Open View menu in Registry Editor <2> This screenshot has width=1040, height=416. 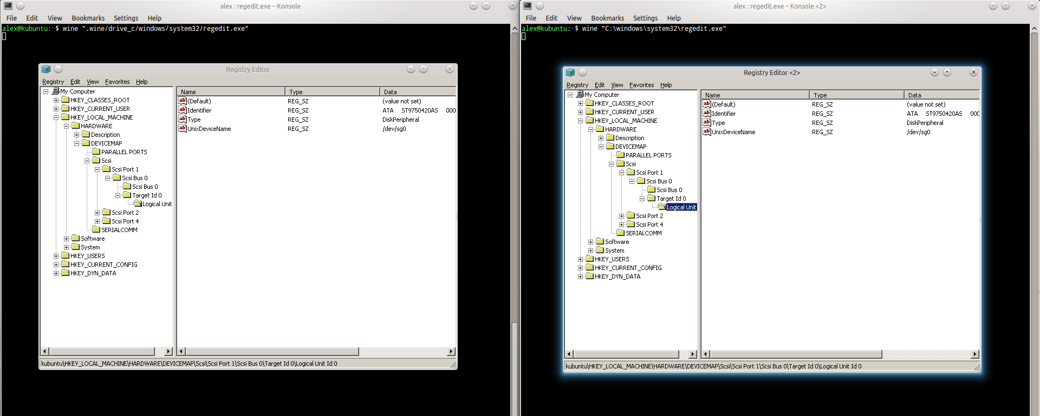pyautogui.click(x=617, y=85)
